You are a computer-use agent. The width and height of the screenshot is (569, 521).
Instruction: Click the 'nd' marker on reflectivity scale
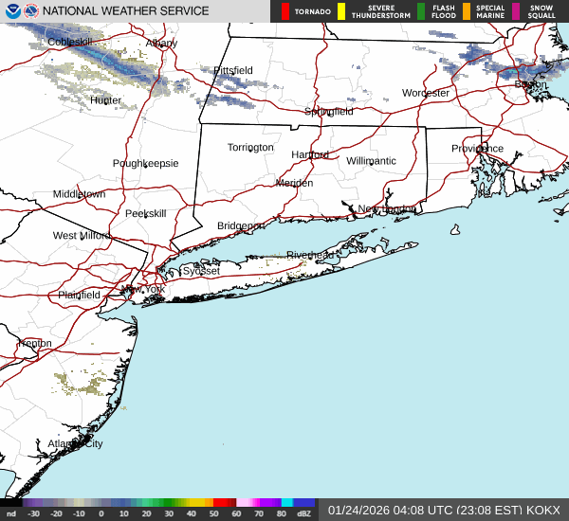pos(10,513)
